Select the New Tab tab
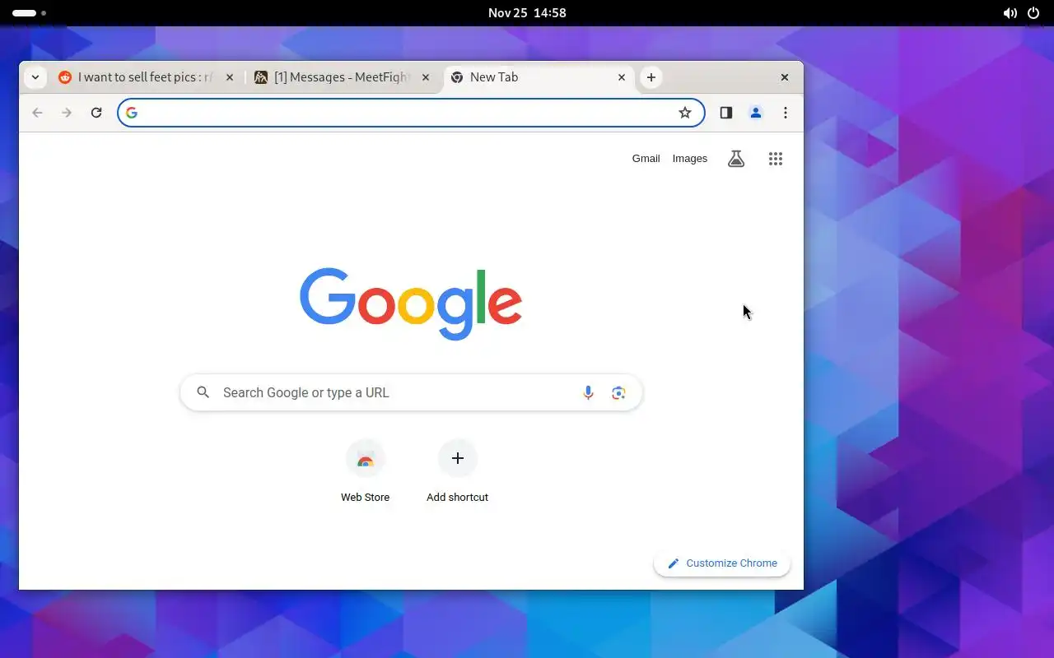Image resolution: width=1054 pixels, height=658 pixels. click(539, 77)
